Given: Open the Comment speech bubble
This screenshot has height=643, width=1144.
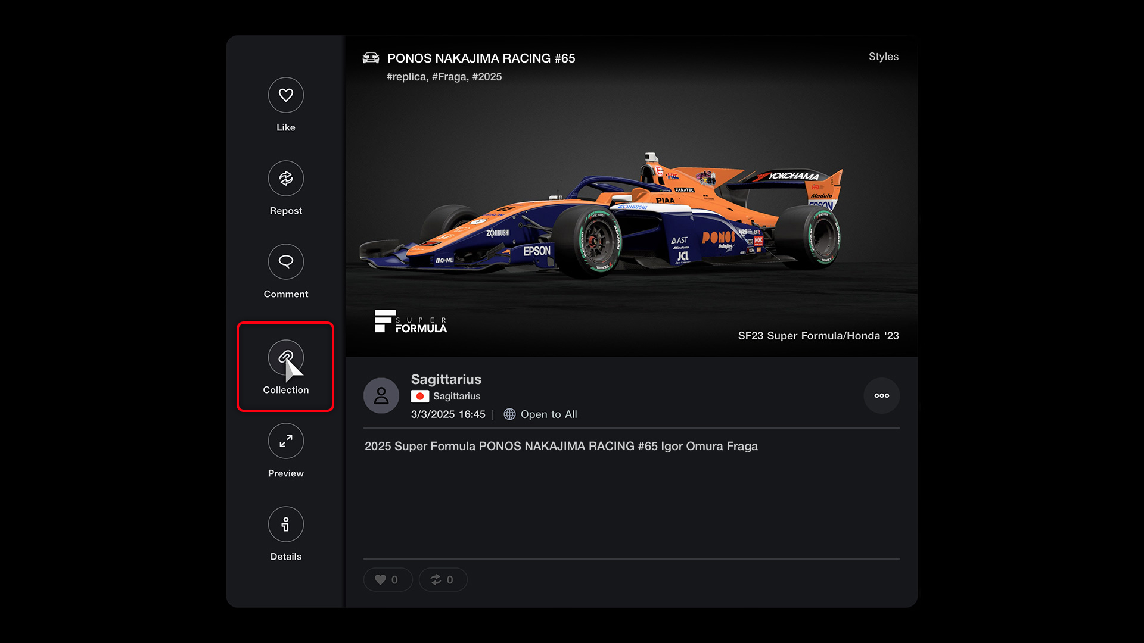Looking at the screenshot, I should coord(285,262).
